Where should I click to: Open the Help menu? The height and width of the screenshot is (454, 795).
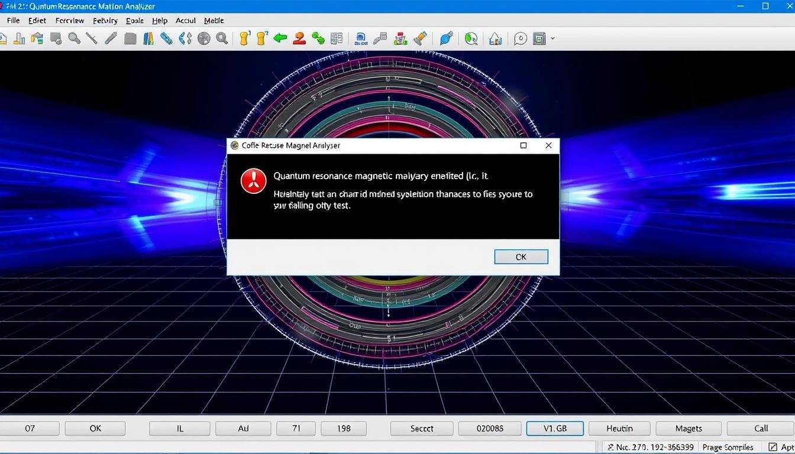coord(160,20)
